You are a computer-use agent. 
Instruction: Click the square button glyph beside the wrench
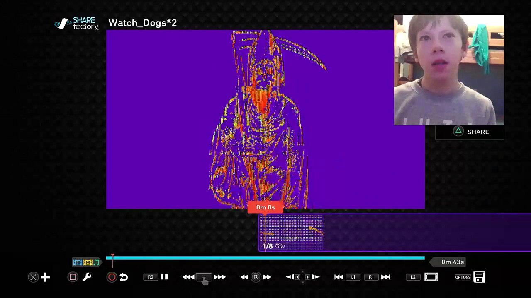point(73,277)
